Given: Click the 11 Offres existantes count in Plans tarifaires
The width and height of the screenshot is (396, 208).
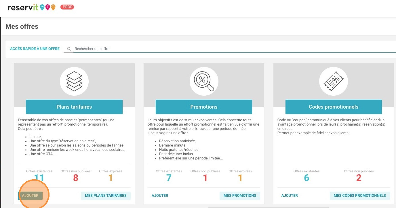Looking at the screenshot, I should coord(39,178).
